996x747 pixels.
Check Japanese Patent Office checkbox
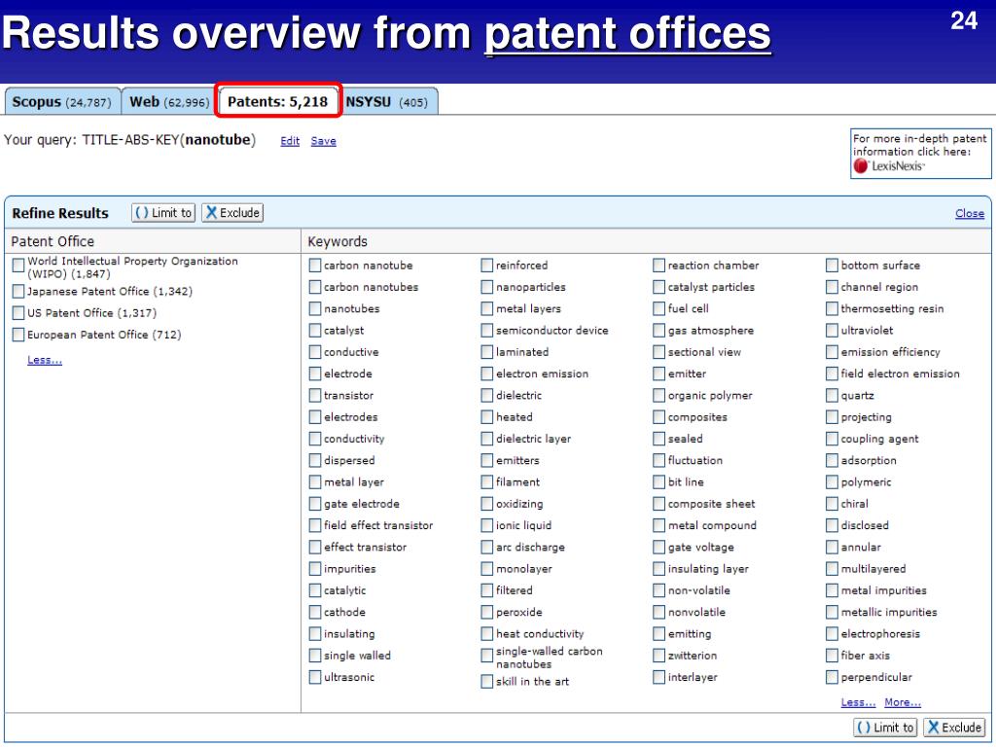click(18, 291)
